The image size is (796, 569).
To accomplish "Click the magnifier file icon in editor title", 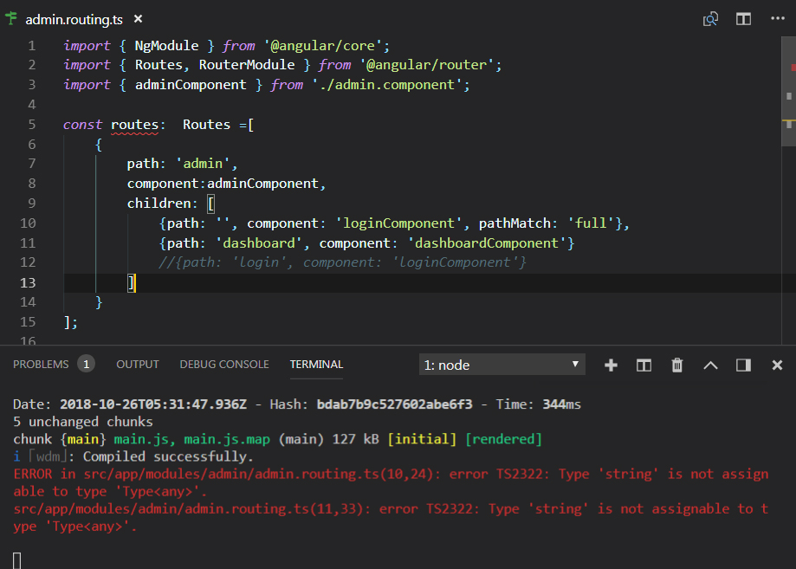I will [x=710, y=18].
